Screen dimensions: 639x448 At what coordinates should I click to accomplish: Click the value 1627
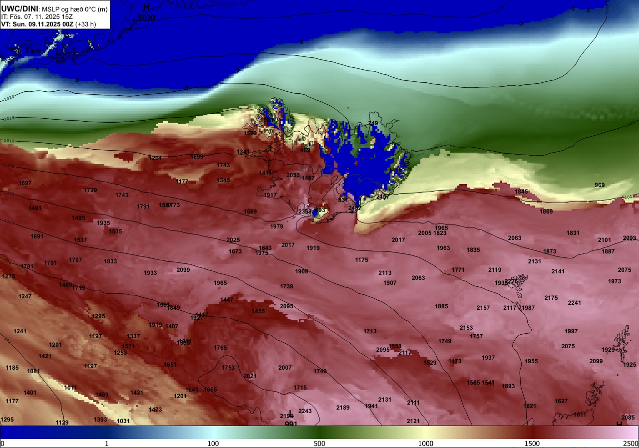(561, 401)
